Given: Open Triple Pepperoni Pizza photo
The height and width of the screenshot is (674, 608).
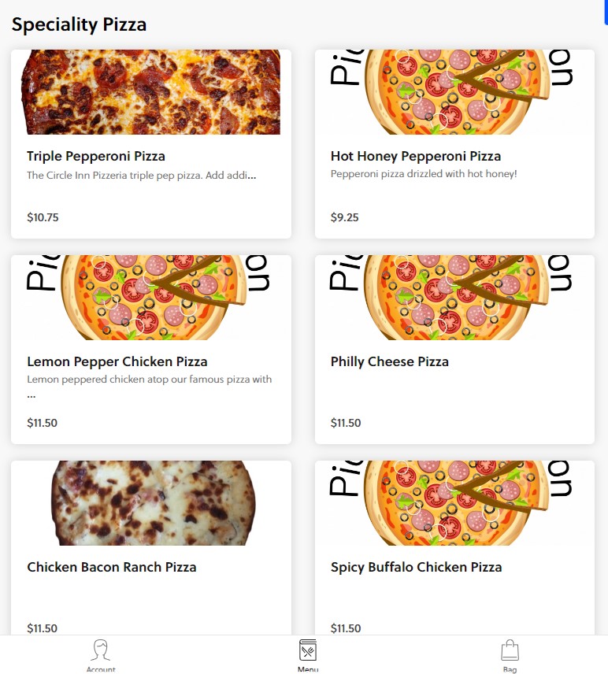Looking at the screenshot, I should pyautogui.click(x=150, y=92).
